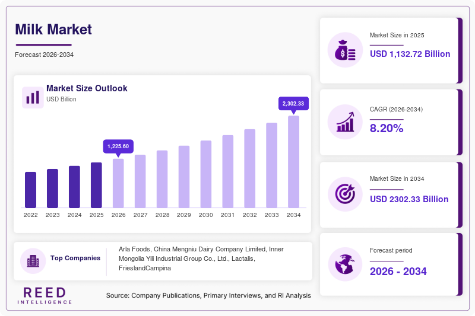Click the money bag market size icon
This screenshot has height=316, width=475.
tap(345, 50)
